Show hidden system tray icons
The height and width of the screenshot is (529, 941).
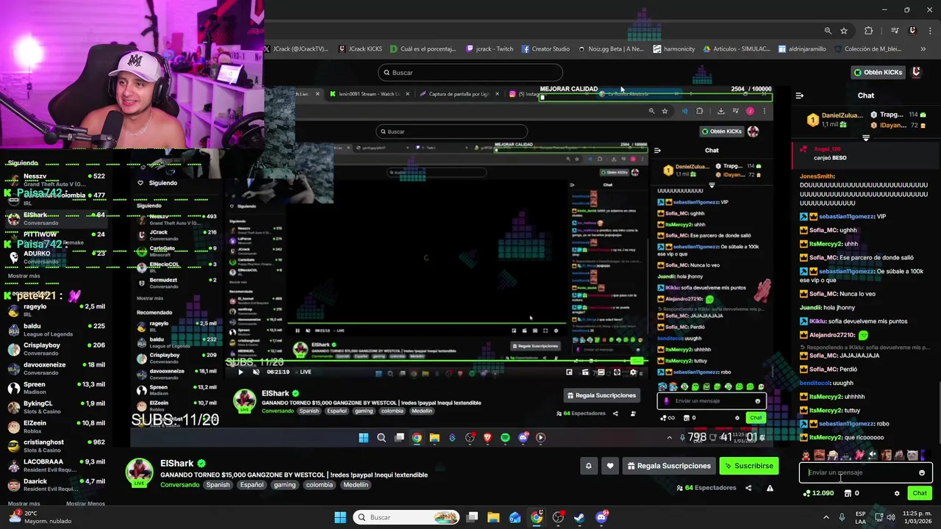(826, 517)
